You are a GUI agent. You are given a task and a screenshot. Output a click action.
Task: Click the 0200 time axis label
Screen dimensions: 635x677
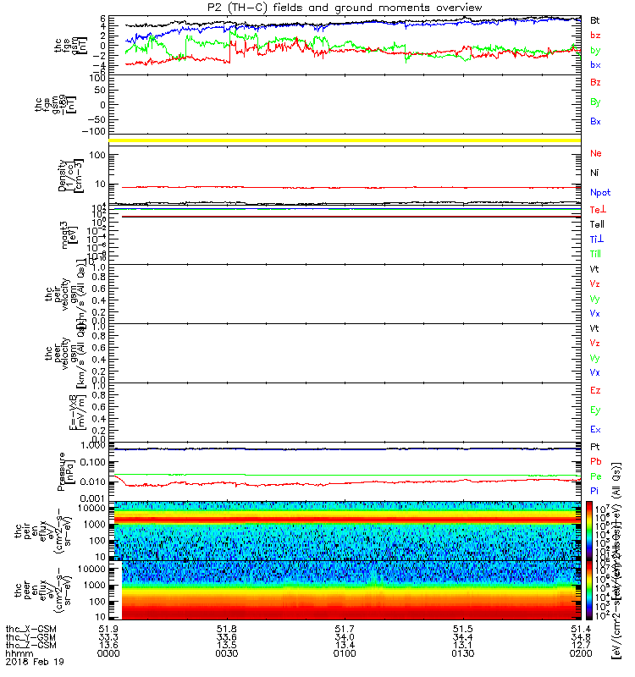pos(581,653)
